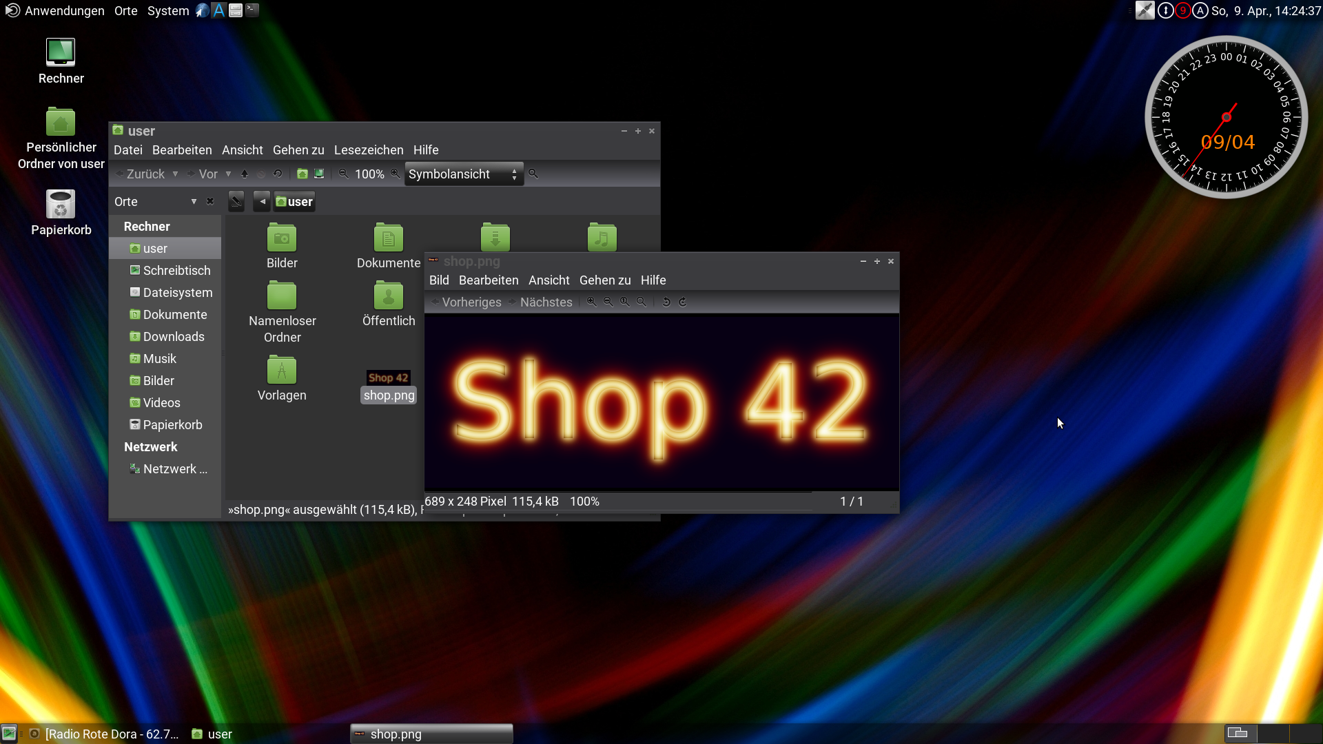
Task: Click the normal size (1:1) zoom icon
Action: click(x=625, y=302)
